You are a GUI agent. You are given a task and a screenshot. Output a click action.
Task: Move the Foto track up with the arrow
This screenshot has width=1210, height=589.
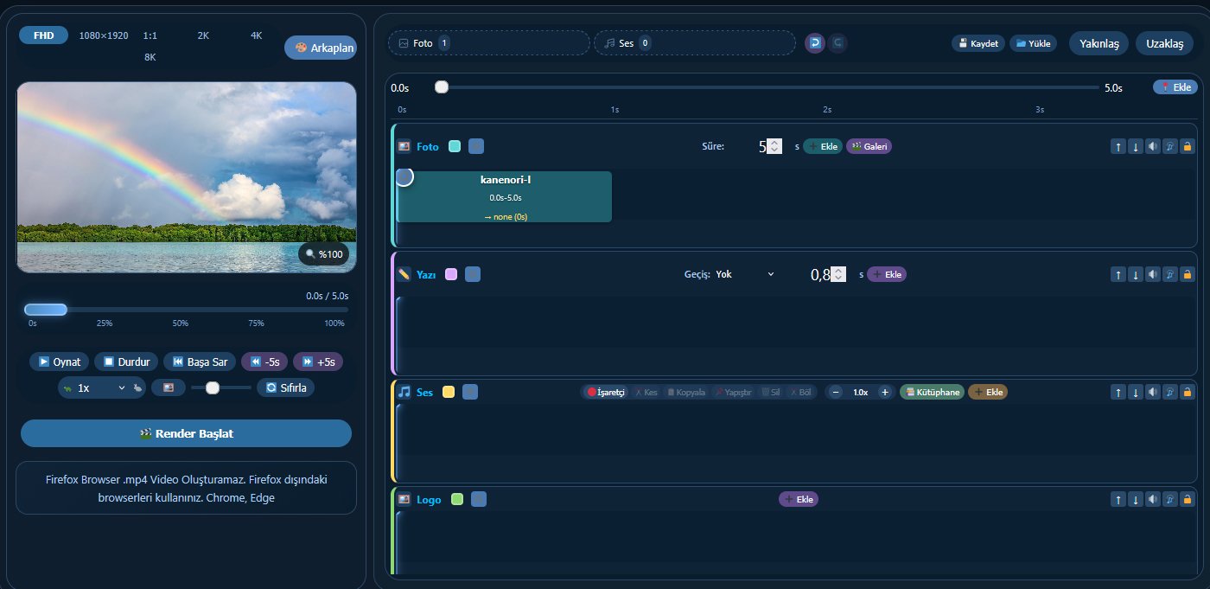click(x=1118, y=146)
